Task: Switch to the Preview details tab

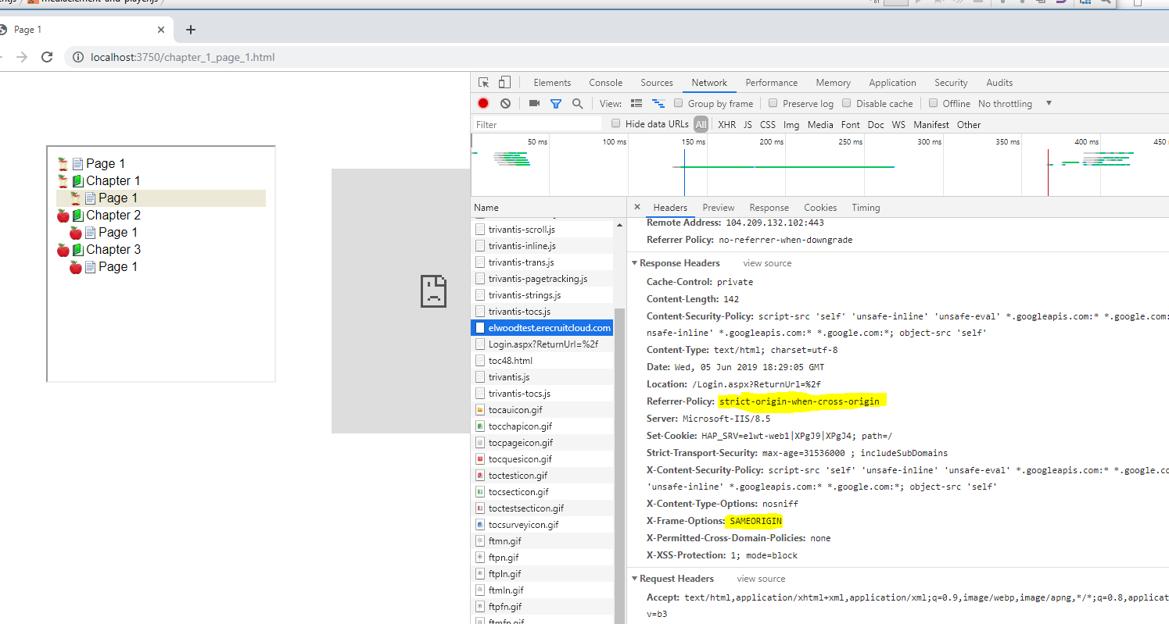Action: (x=718, y=208)
